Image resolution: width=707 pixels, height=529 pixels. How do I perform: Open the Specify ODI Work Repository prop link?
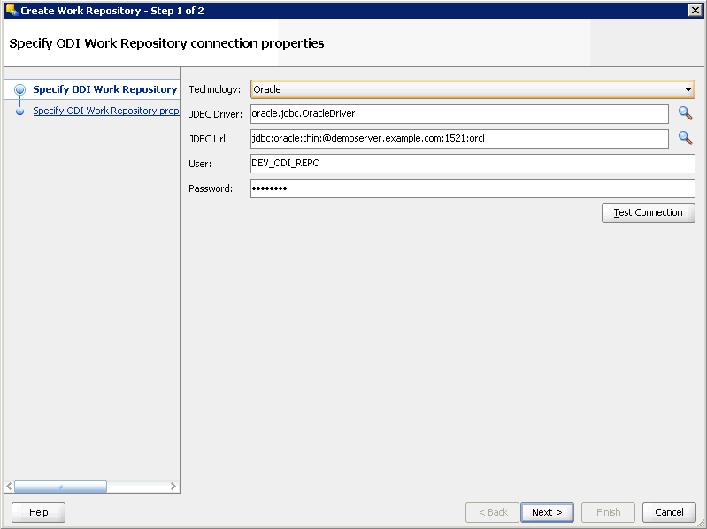[106, 111]
